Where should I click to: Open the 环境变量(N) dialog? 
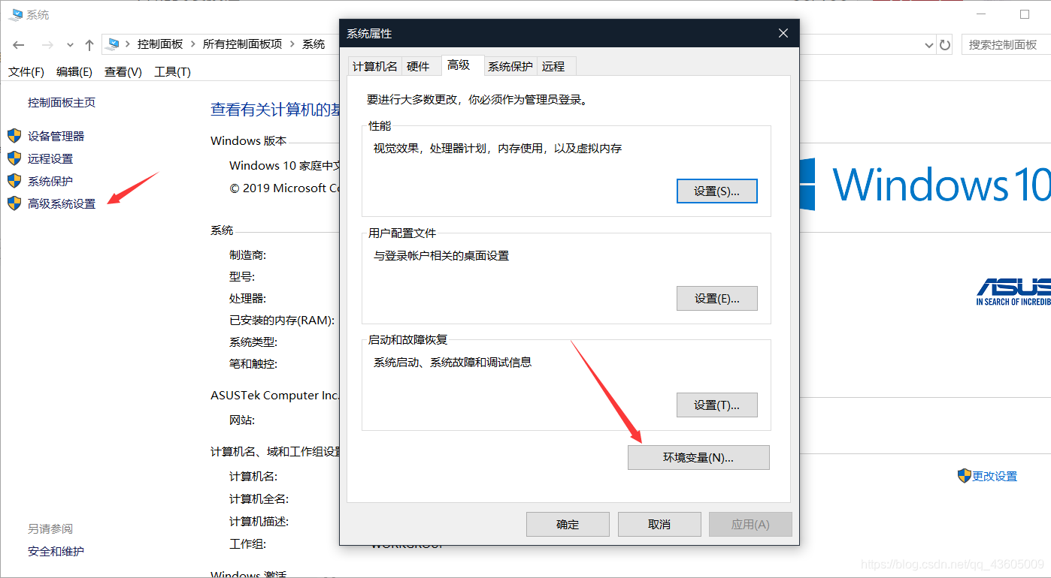(x=698, y=457)
